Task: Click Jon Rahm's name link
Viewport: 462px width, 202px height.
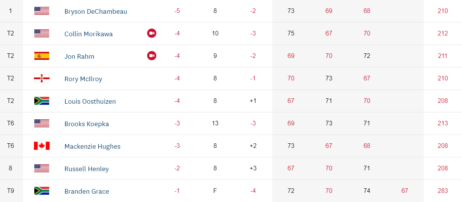Action: pos(79,56)
